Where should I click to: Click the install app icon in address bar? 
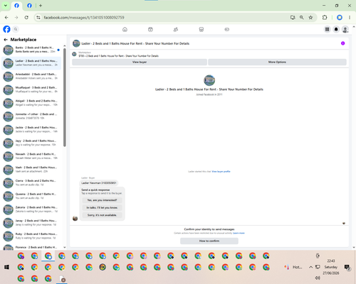(x=293, y=18)
